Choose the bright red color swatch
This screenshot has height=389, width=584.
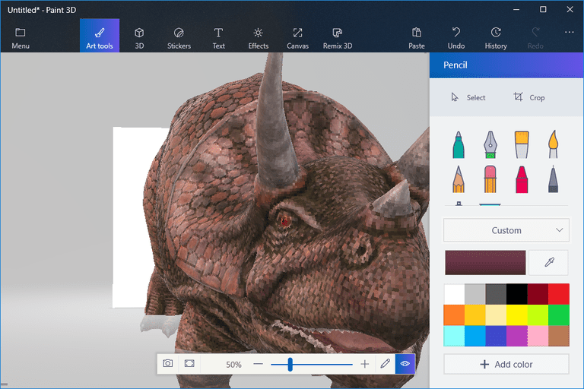tap(559, 294)
